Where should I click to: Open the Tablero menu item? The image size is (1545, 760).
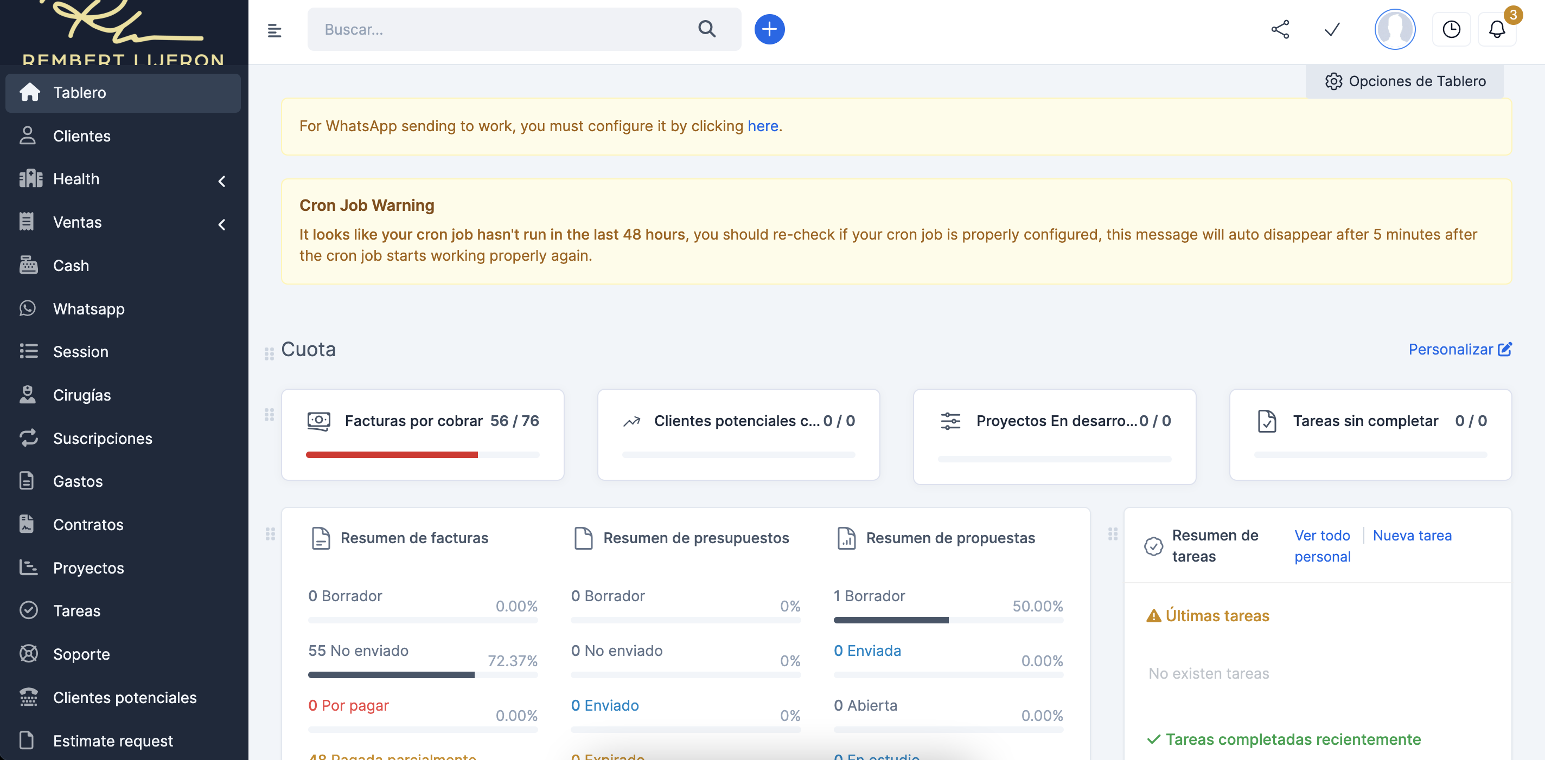[123, 93]
